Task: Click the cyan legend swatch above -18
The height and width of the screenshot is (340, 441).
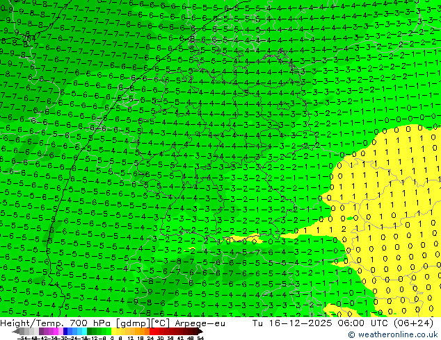Action: pos(84,332)
